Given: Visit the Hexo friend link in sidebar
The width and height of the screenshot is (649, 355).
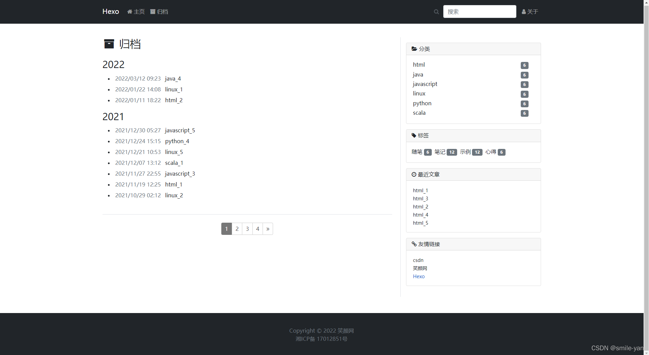Looking at the screenshot, I should [419, 276].
